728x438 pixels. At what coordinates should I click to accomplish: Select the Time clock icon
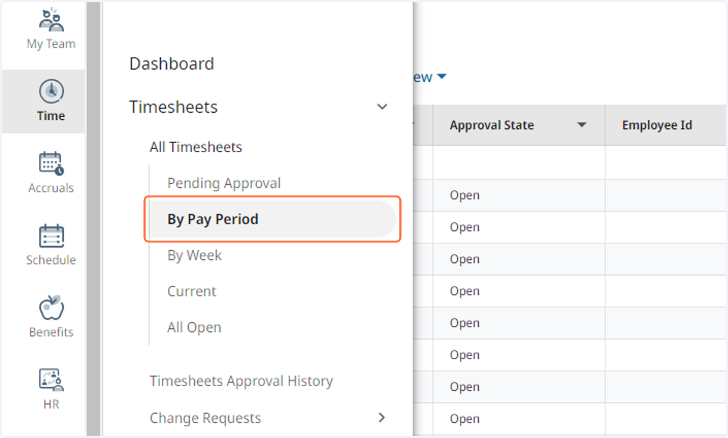tap(51, 91)
